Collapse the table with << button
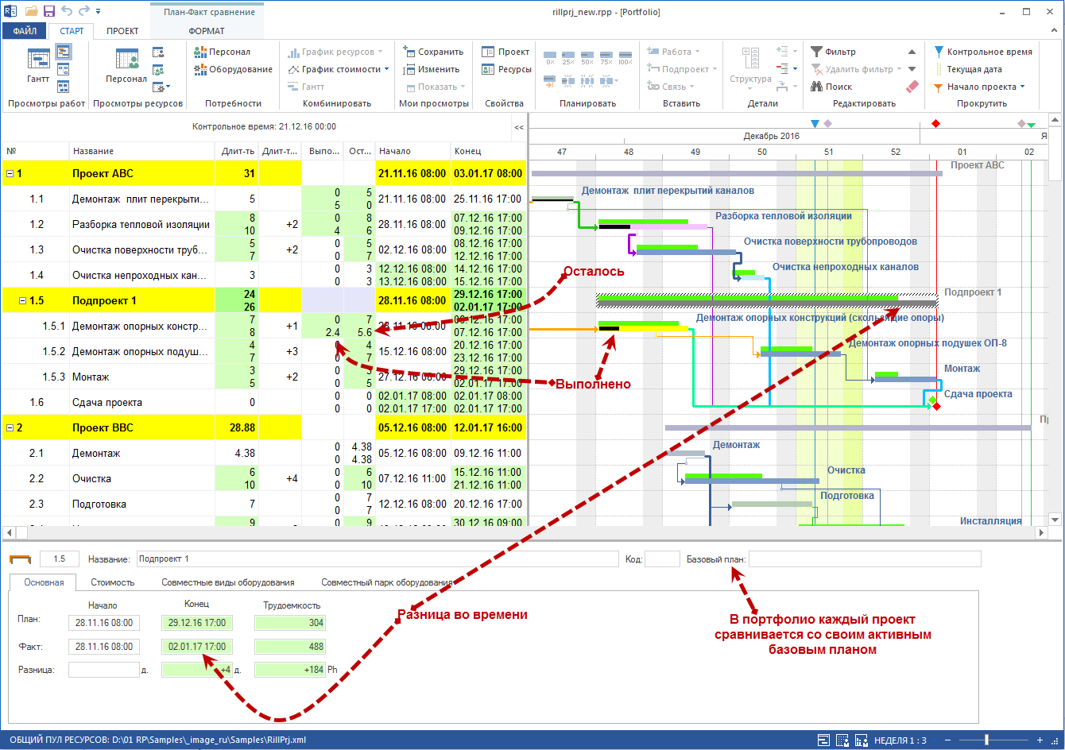This screenshot has height=750, width=1065. tap(519, 127)
